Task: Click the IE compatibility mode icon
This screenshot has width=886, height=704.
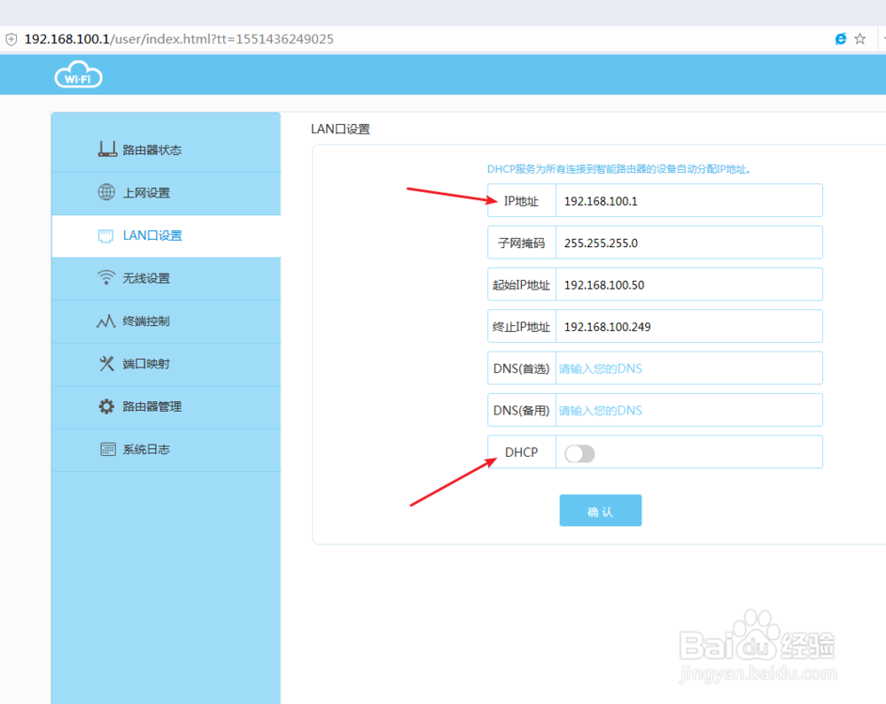Action: pos(840,38)
